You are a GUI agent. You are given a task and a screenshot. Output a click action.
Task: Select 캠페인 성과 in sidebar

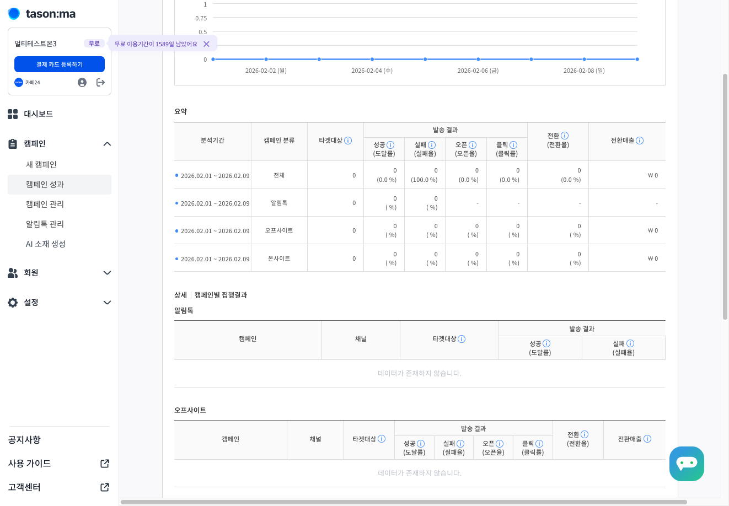[x=60, y=185]
